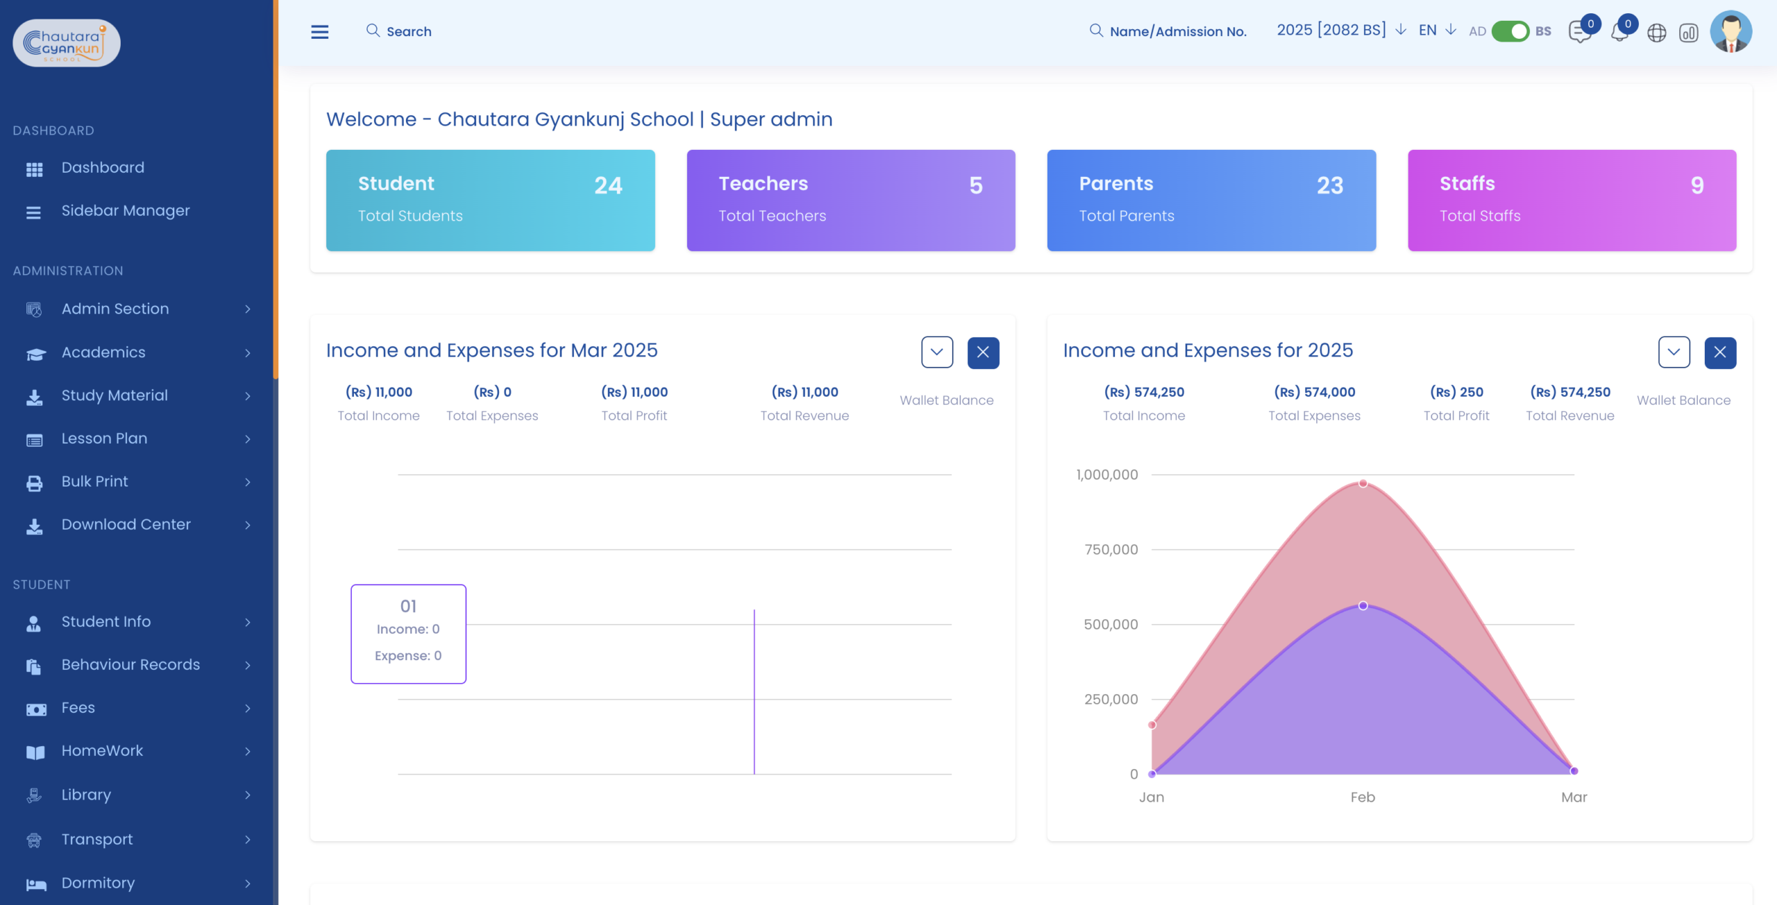Image resolution: width=1777 pixels, height=905 pixels.
Task: Open the notifications bell icon
Action: coord(1619,33)
